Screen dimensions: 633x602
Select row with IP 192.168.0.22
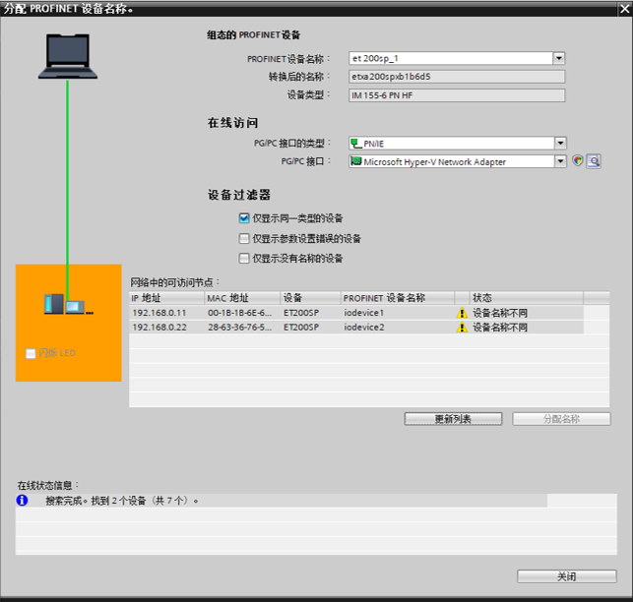(x=356, y=328)
